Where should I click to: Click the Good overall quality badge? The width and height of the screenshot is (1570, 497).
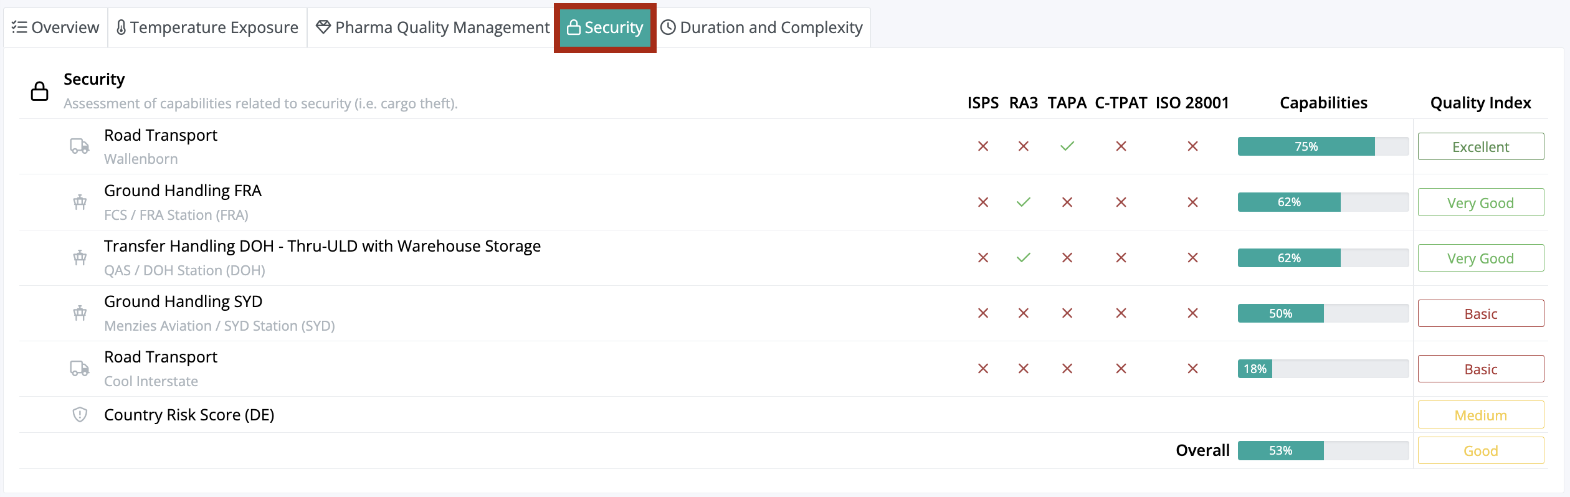[x=1480, y=451]
